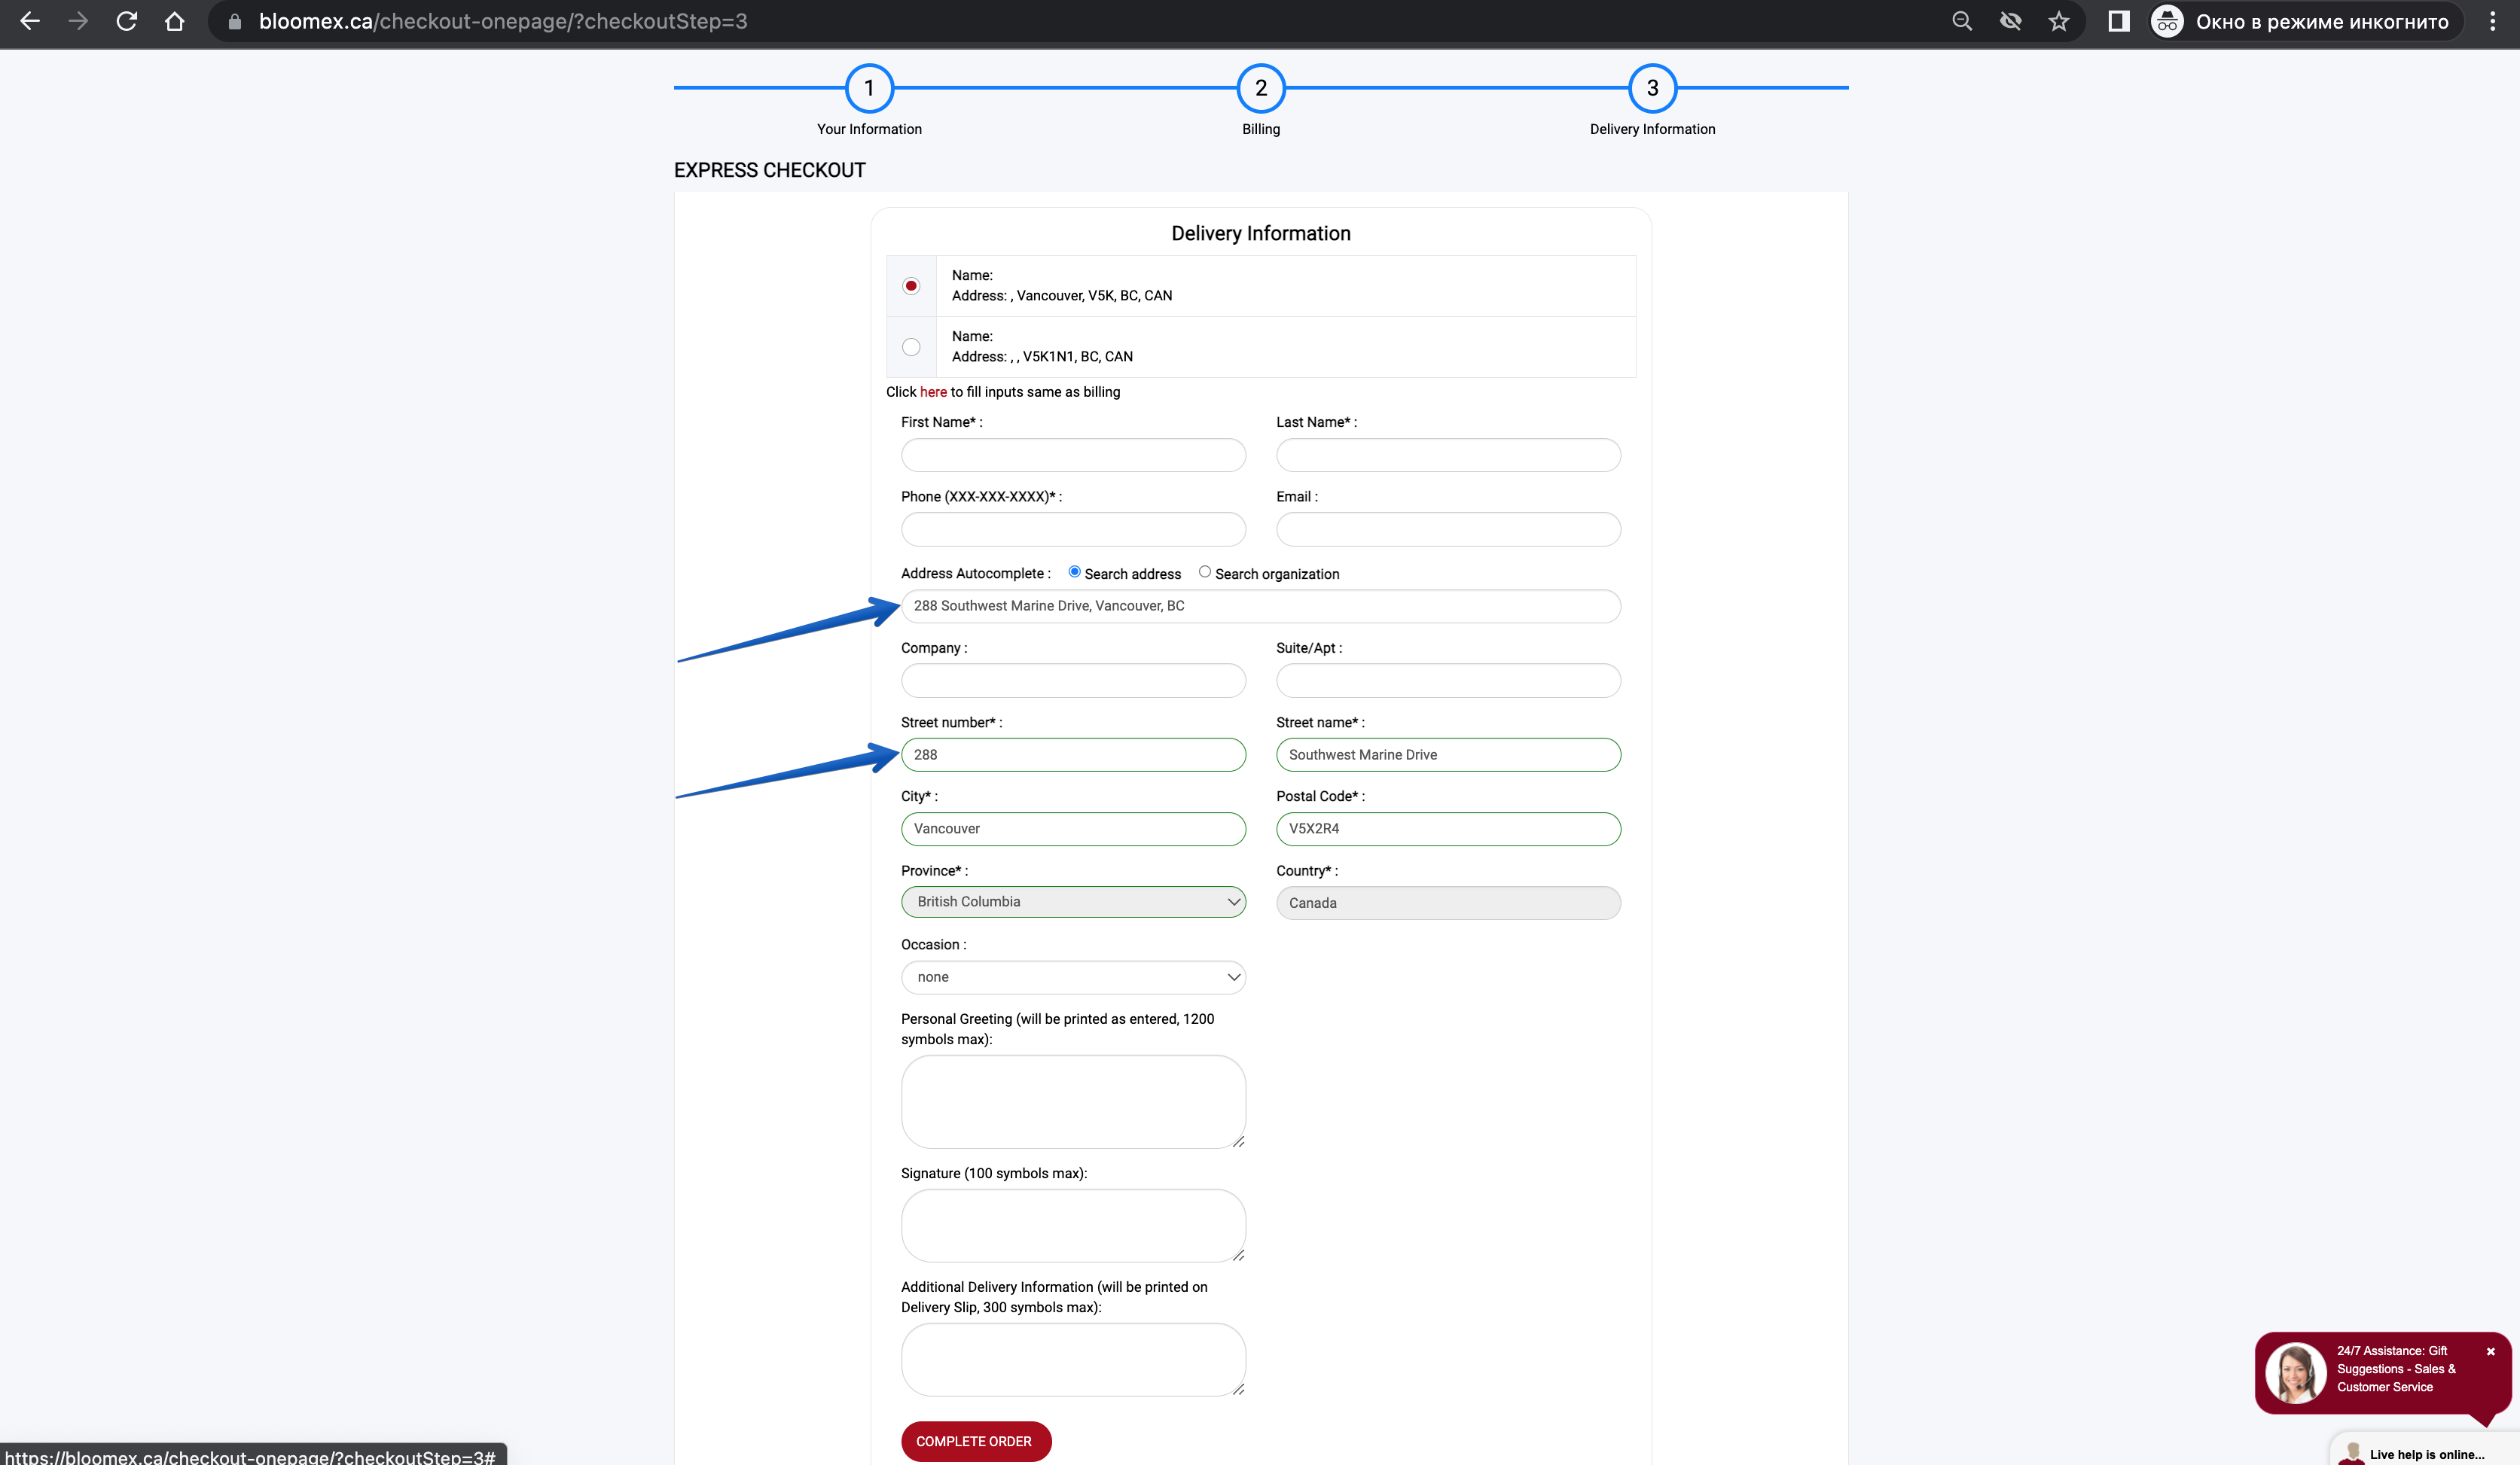Click the Complete Order button
The width and height of the screenshot is (2520, 1465).
975,1441
